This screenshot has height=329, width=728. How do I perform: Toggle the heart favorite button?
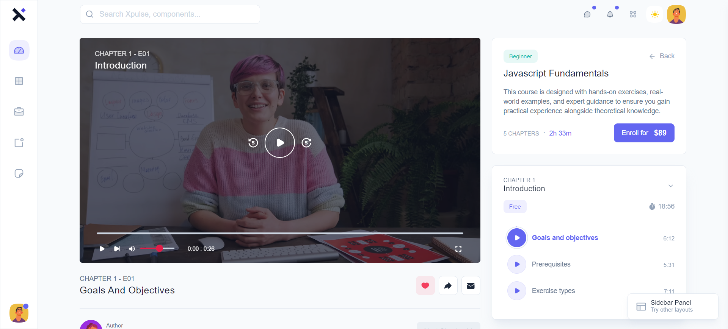pos(425,286)
